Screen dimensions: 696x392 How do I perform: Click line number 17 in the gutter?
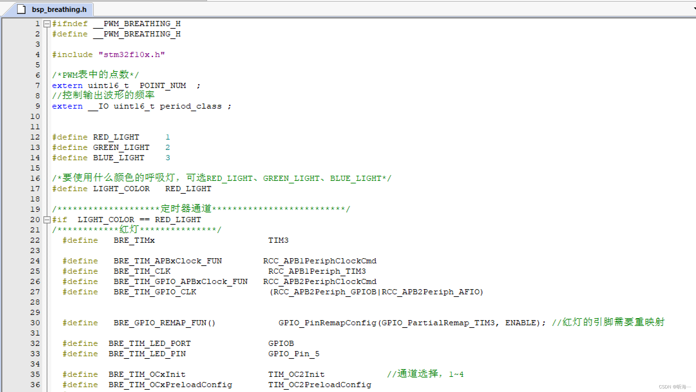coord(35,189)
